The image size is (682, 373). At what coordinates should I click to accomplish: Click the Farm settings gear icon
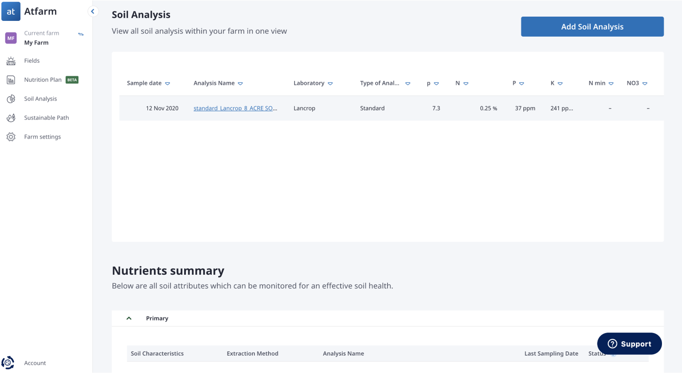[11, 137]
